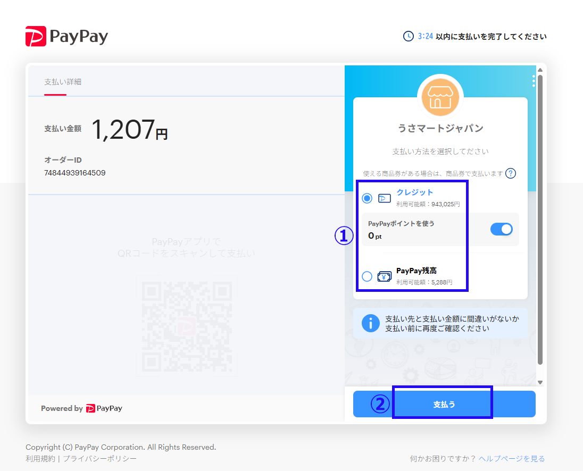
Task: Click the faded QR code image
Action: click(187, 325)
